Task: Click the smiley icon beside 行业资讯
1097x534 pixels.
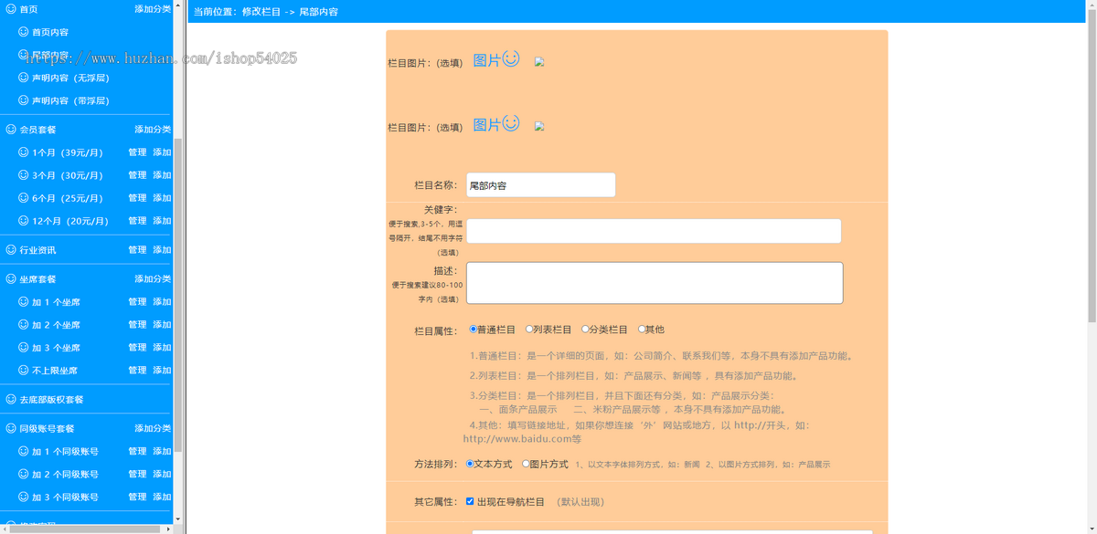Action: pyautogui.click(x=11, y=250)
